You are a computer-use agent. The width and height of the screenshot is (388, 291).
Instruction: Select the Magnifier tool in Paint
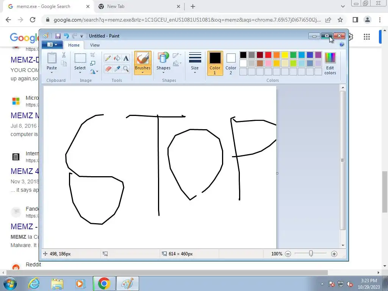coord(126,69)
